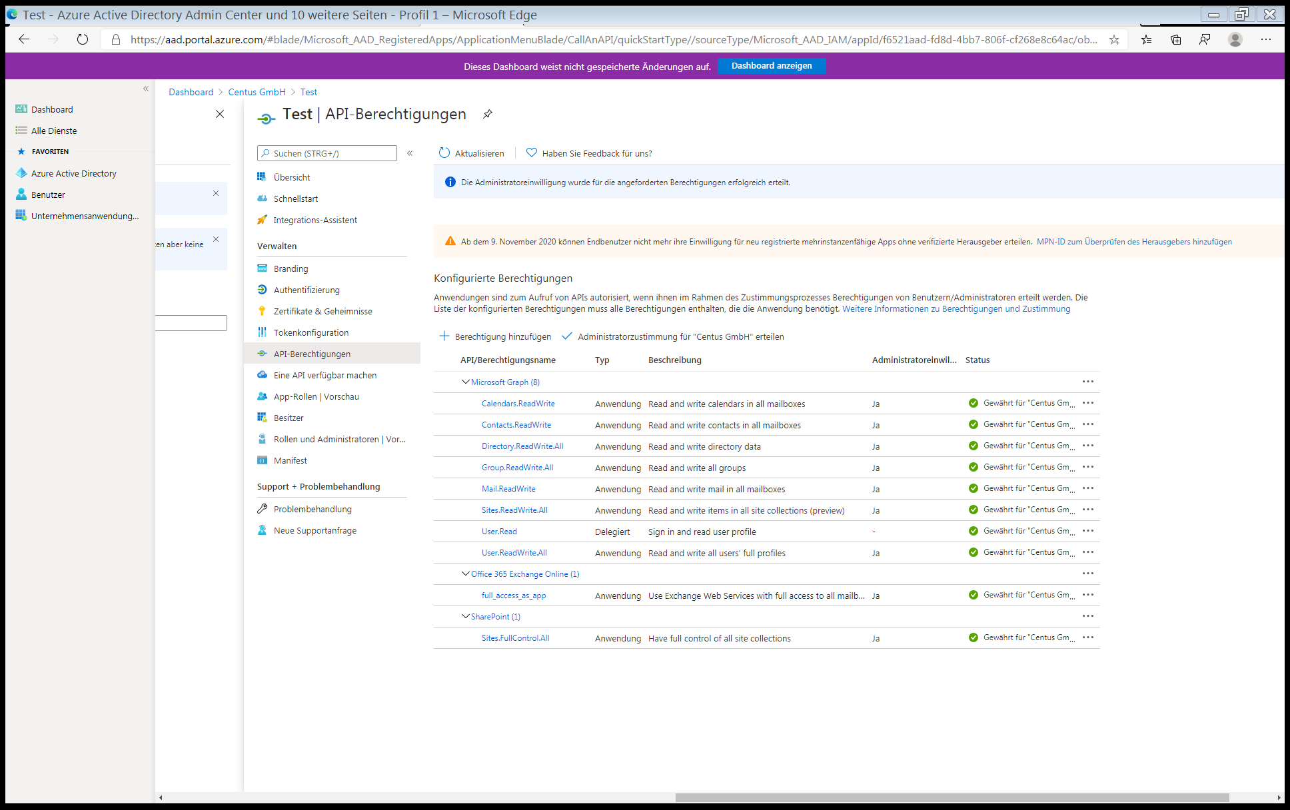Open Zertifikate & Geheimnisse menu item
The height and width of the screenshot is (810, 1290).
322,311
